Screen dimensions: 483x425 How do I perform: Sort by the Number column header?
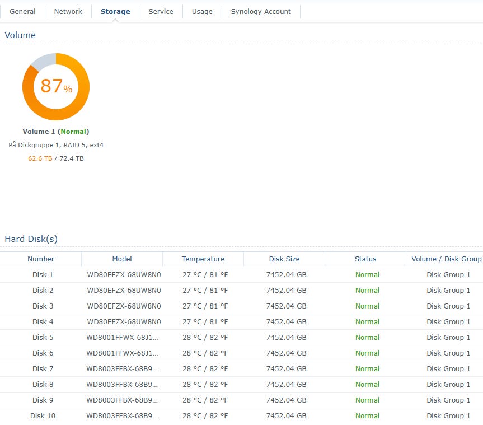41,259
